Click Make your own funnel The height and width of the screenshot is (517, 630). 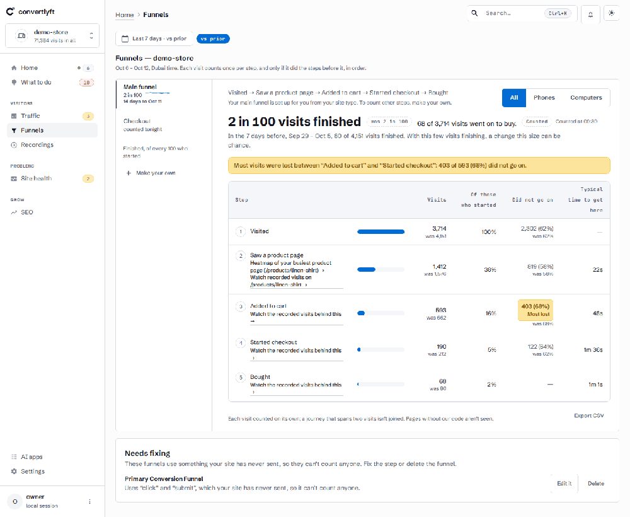click(151, 173)
